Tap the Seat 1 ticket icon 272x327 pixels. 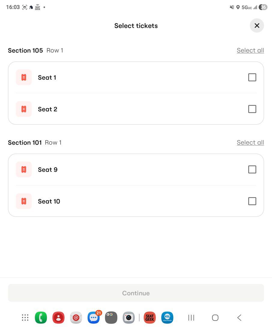click(x=24, y=78)
